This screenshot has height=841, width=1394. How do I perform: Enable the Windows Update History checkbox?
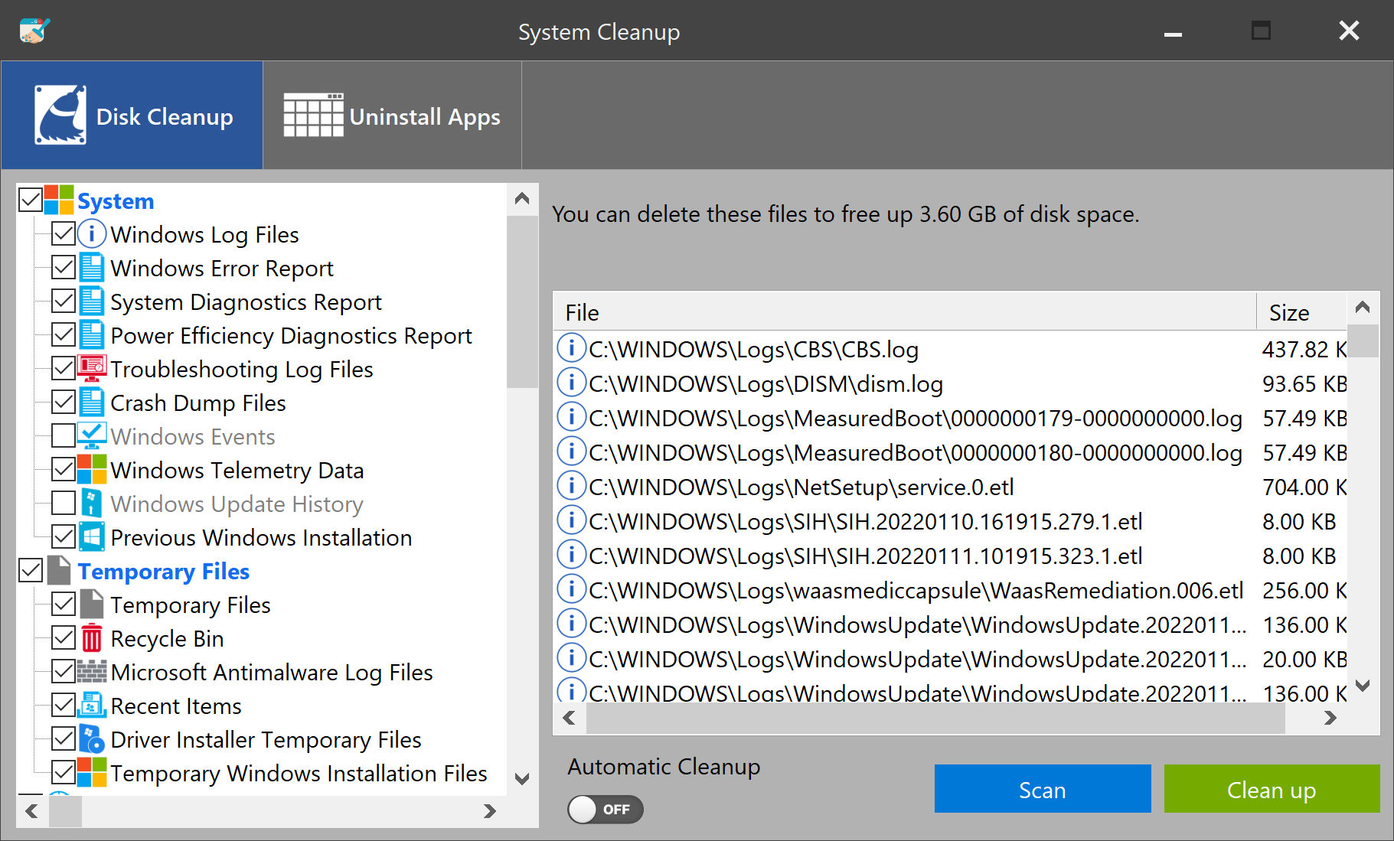[64, 504]
